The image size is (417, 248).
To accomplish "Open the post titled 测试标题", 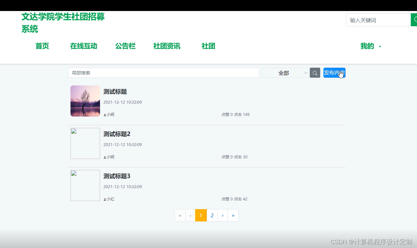I will (115, 92).
